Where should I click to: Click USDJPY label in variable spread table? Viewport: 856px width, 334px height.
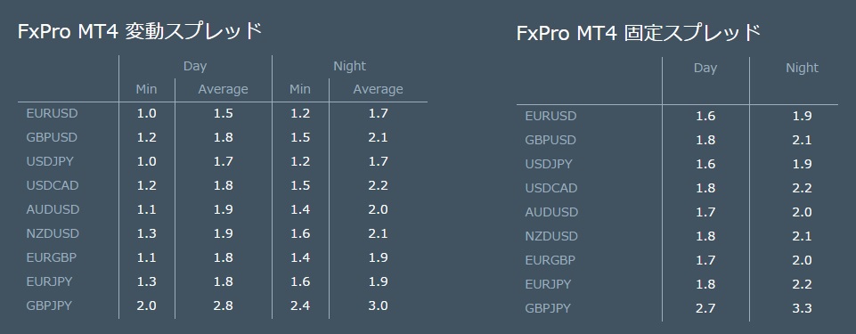[52, 161]
